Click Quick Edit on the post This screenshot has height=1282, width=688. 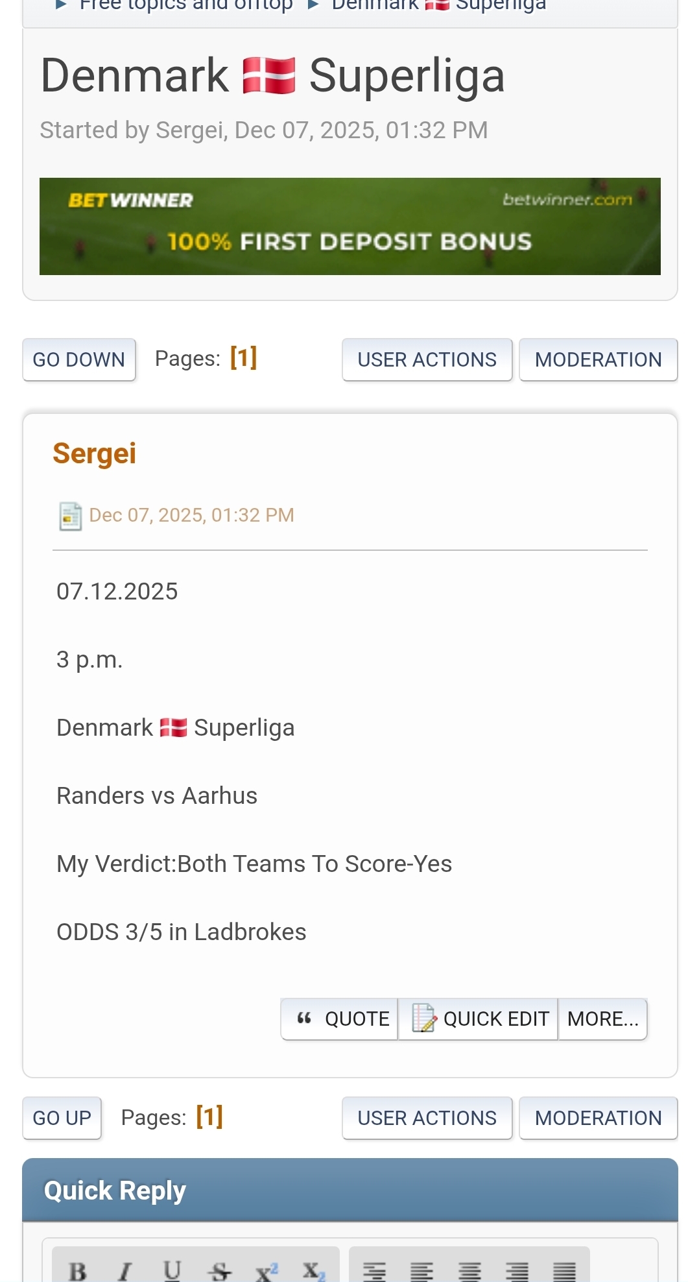479,1019
